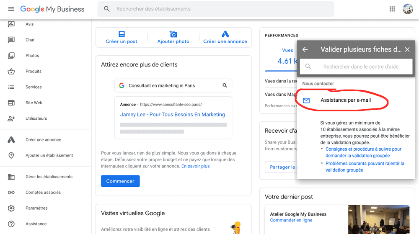This screenshot has height=234, width=419.
Task: Click the Comptes associés link icon
Action: (x=11, y=193)
